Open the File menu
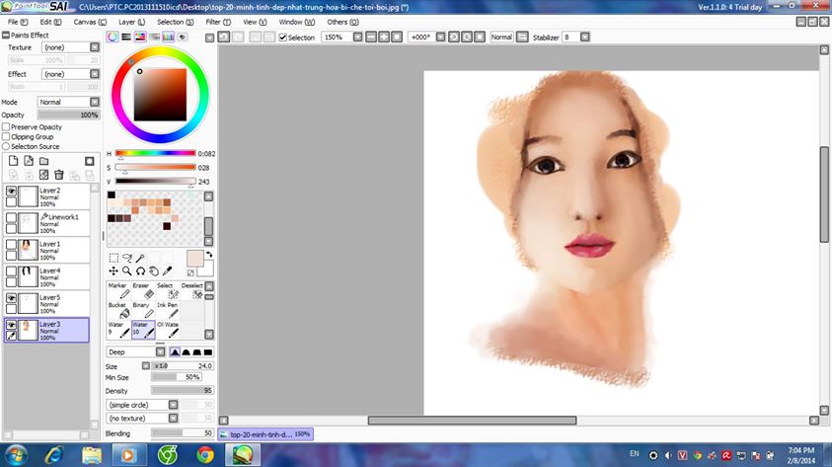The image size is (832, 467). click(x=18, y=22)
